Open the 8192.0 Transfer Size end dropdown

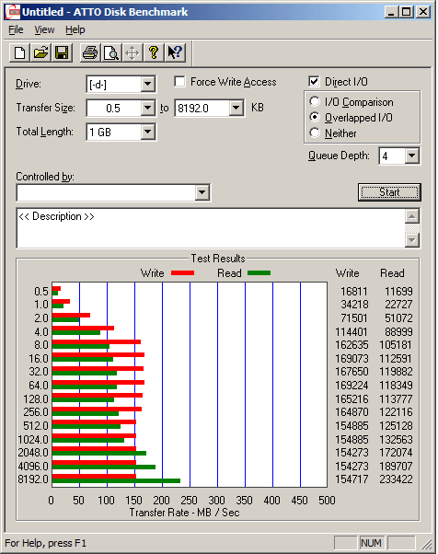pos(236,108)
